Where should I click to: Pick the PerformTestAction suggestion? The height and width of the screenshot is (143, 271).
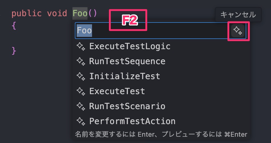[x=161, y=121]
